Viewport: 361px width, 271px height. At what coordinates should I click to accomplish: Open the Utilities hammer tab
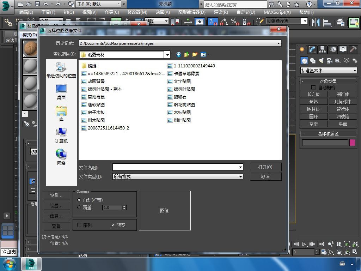(353, 49)
